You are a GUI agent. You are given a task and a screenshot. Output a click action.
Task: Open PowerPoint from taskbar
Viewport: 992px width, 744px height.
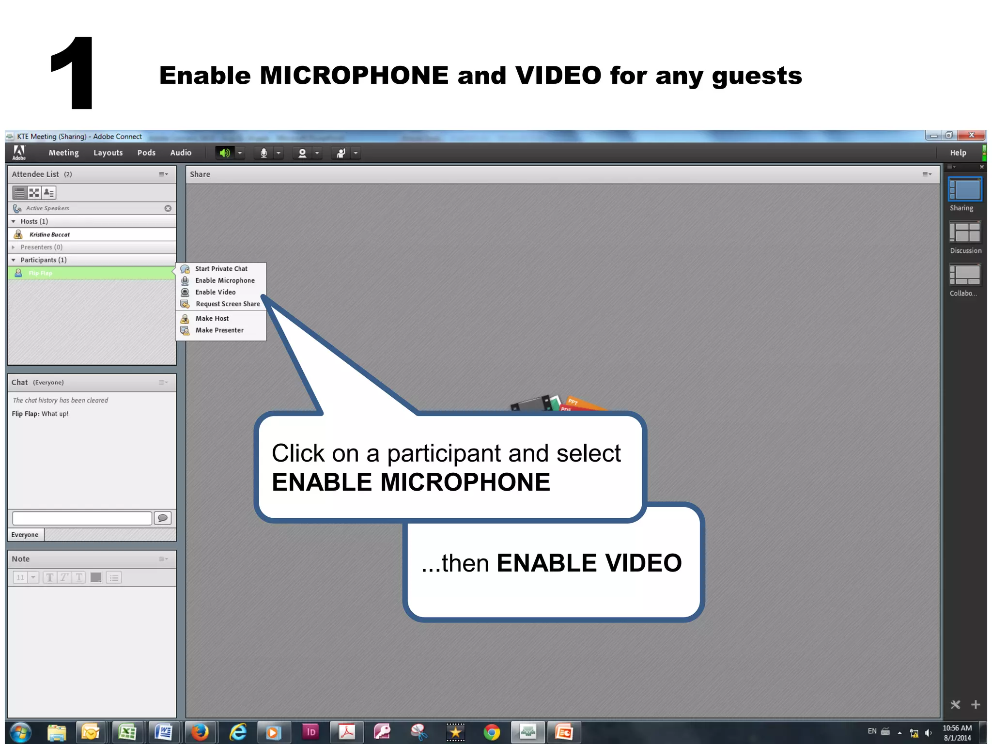tap(564, 732)
